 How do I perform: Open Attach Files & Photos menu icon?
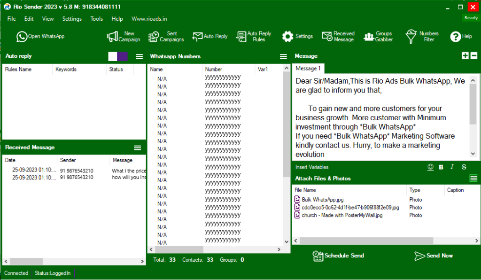[x=473, y=178]
